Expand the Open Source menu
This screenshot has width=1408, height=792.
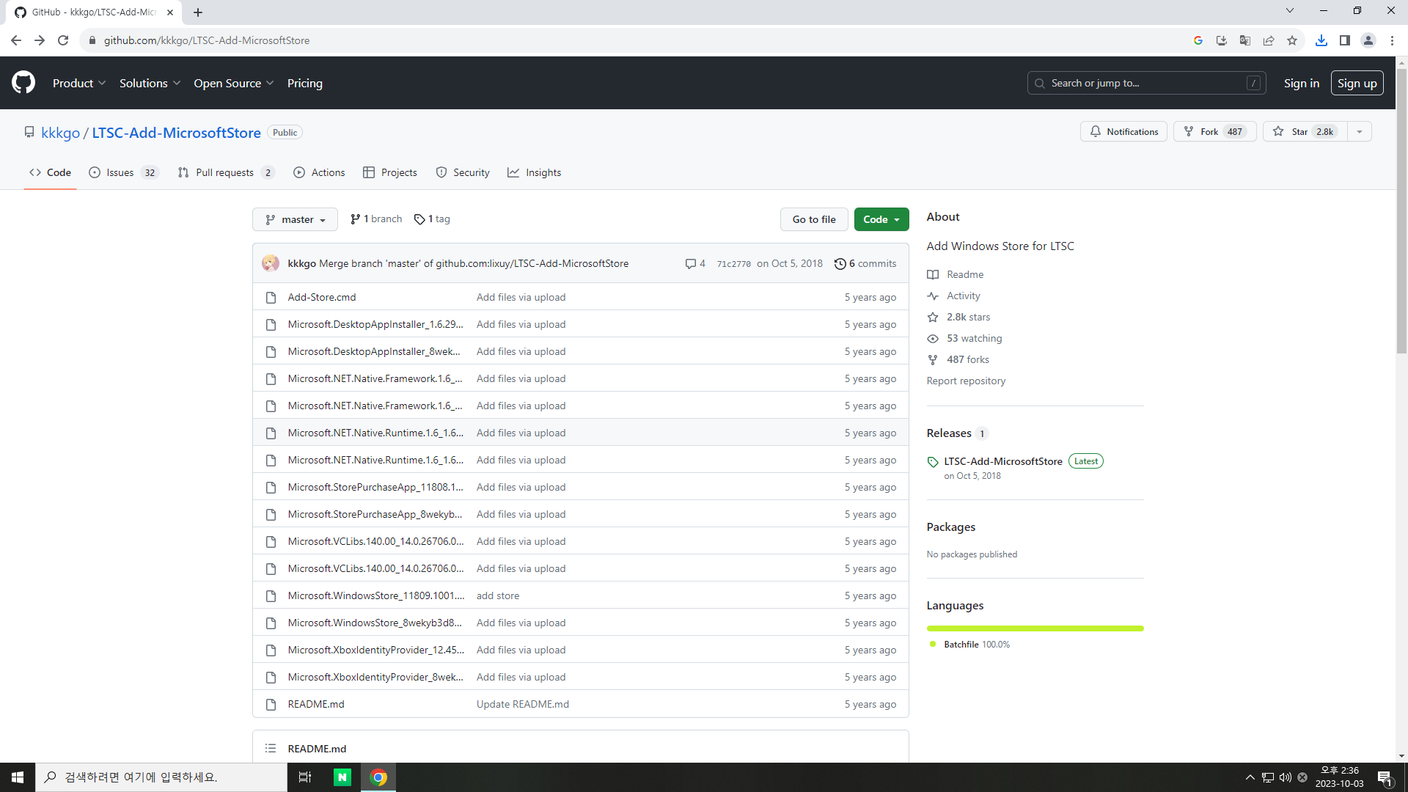233,83
